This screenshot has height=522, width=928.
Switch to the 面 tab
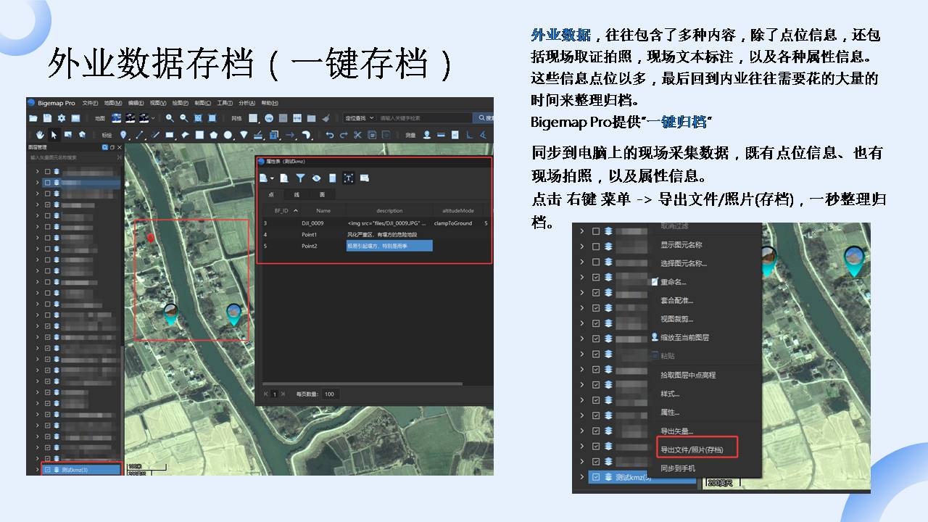[x=322, y=194]
